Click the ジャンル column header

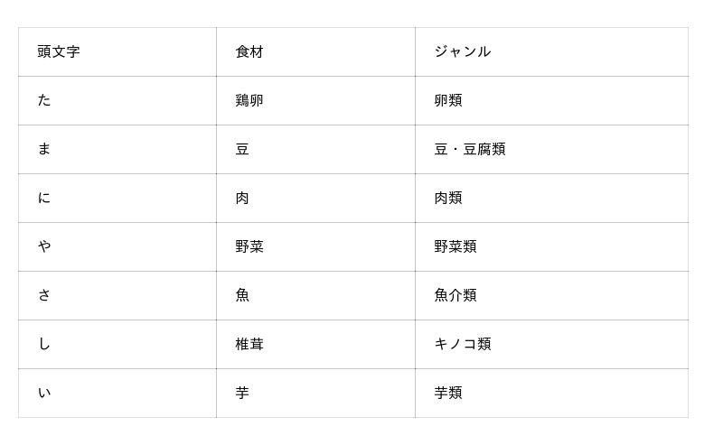click(551, 51)
